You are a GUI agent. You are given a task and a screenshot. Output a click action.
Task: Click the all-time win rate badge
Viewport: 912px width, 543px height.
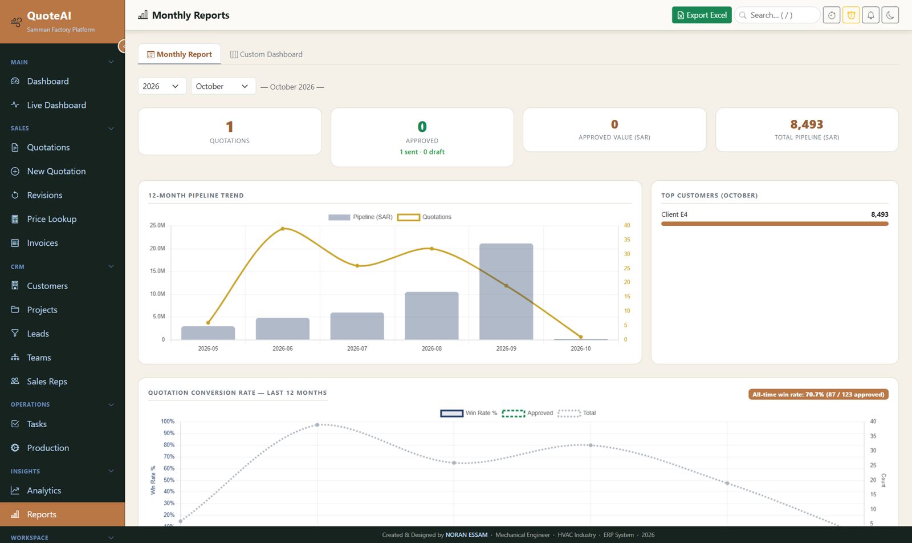818,394
